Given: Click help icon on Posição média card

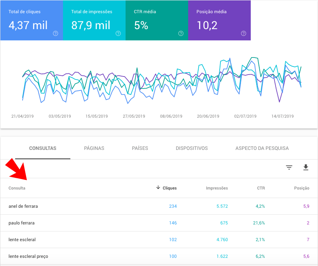Looking at the screenshot, I should [243, 33].
